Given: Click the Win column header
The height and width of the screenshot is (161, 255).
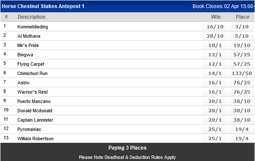Looking at the screenshot, I should click(215, 17).
